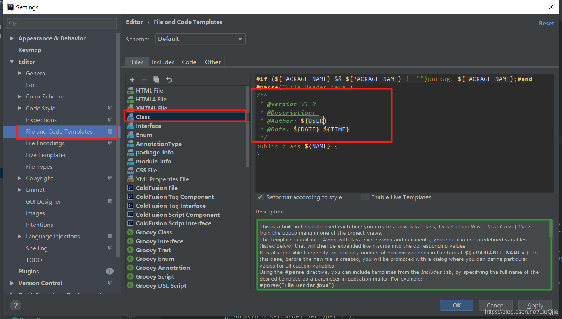Open Plugins settings
The image size is (562, 319).
pyautogui.click(x=29, y=272)
